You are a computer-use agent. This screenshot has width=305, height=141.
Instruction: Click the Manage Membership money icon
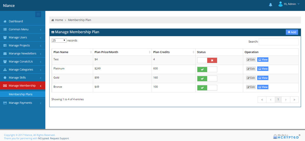5,85
